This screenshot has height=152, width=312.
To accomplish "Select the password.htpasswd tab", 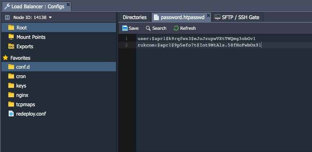I will click(x=179, y=17).
